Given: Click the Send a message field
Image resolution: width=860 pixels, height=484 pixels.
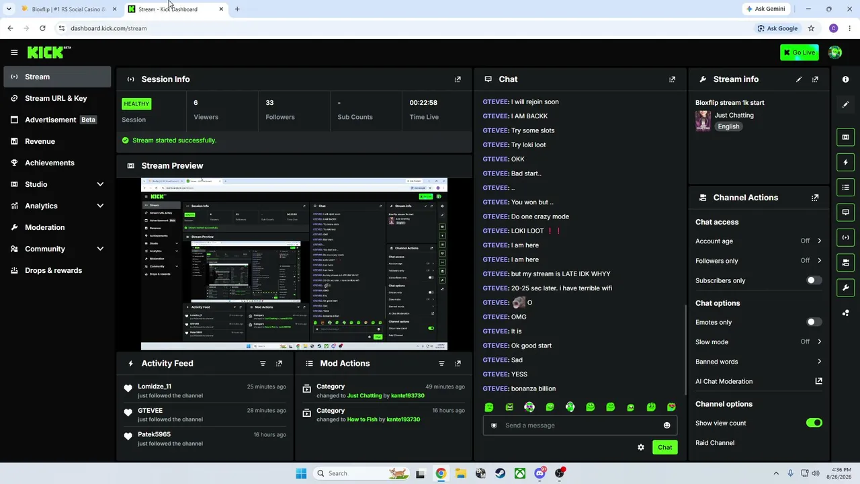Looking at the screenshot, I should [580, 426].
